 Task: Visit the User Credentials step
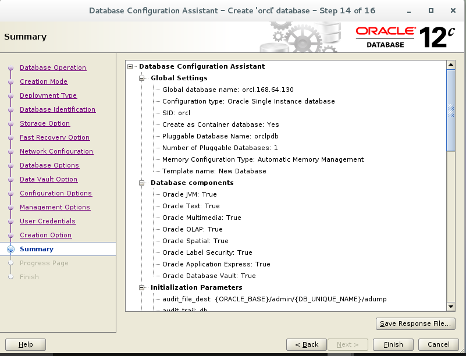48,221
